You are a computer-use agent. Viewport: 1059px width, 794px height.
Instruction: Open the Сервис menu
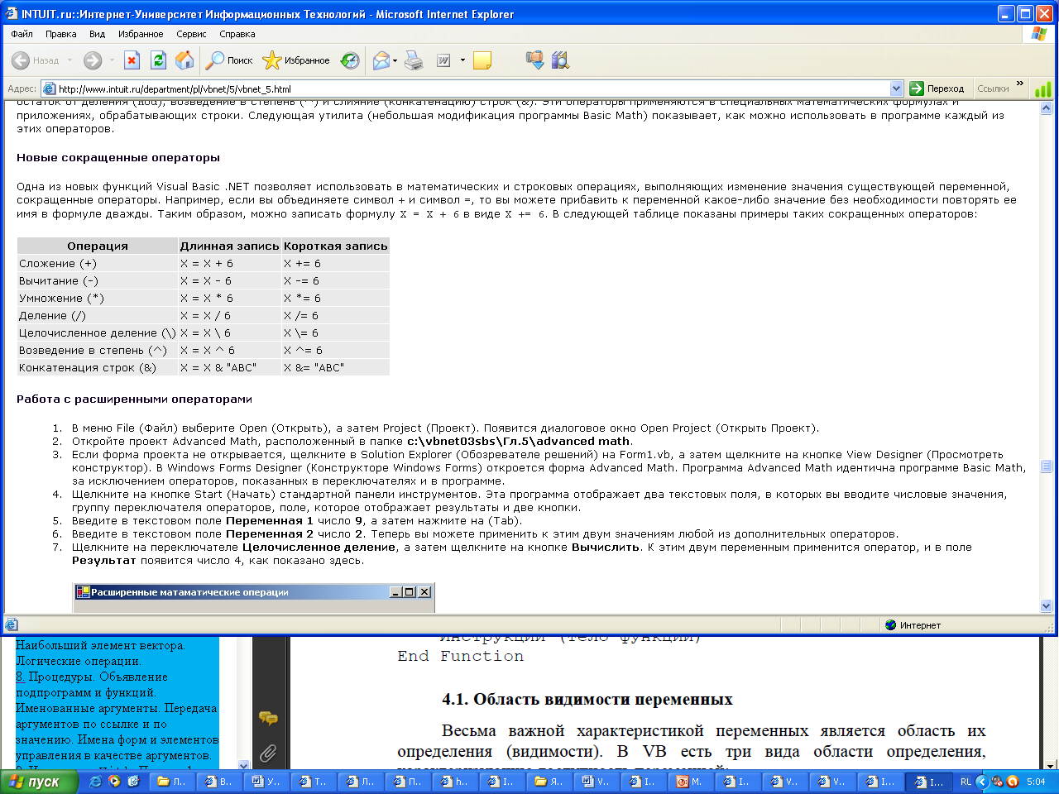pyautogui.click(x=191, y=34)
